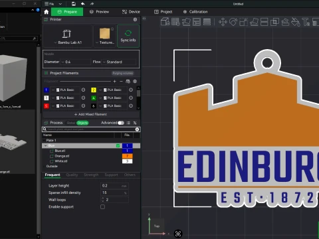Image resolution: width=319 pixels, height=239 pixels.
Task: Open the Mesh boolean tool
Action: point(274,22)
